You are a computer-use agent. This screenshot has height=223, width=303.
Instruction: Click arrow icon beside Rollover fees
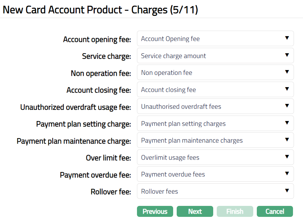287,191
